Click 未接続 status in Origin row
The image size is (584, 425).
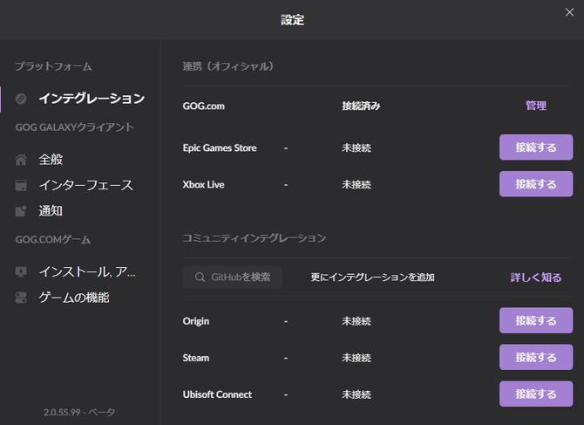(357, 321)
